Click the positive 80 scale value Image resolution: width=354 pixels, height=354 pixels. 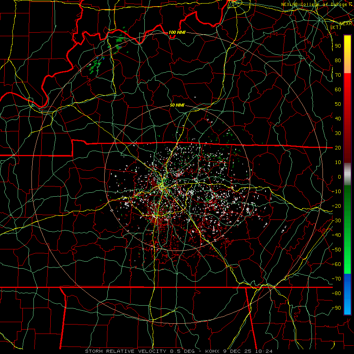click(338, 60)
